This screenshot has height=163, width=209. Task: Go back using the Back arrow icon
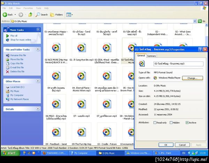pos(5,15)
